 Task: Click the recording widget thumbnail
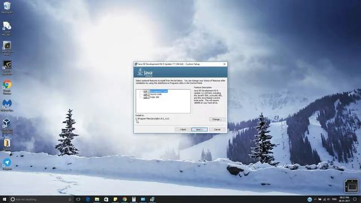click(351, 186)
